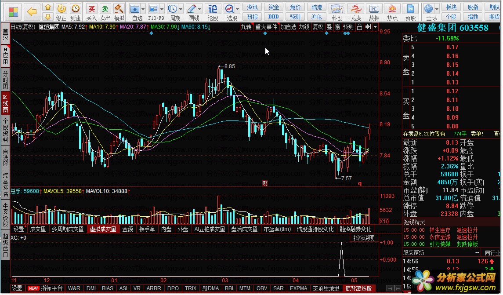The height and width of the screenshot is (295, 503).
Task: Open the 论股 stock discussion icon
Action: pyautogui.click(x=213, y=12)
